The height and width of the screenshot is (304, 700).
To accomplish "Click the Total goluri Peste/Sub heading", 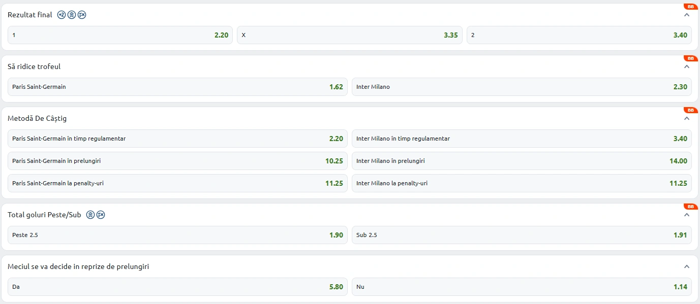I will [44, 215].
